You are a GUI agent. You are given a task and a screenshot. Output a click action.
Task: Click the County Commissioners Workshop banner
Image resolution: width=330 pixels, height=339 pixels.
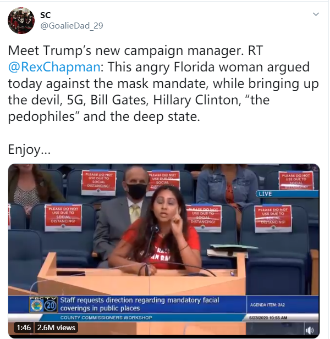pyautogui.click(x=106, y=318)
